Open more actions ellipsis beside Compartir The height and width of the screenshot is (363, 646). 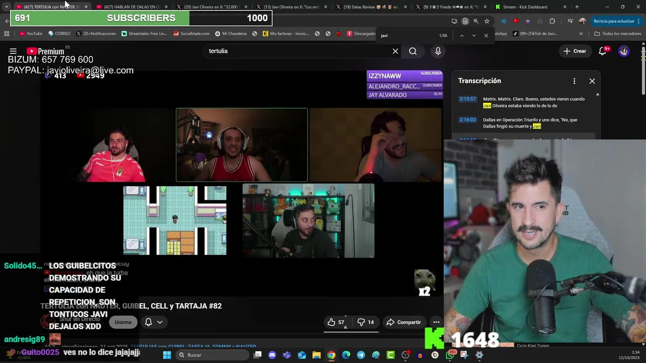tap(436, 322)
